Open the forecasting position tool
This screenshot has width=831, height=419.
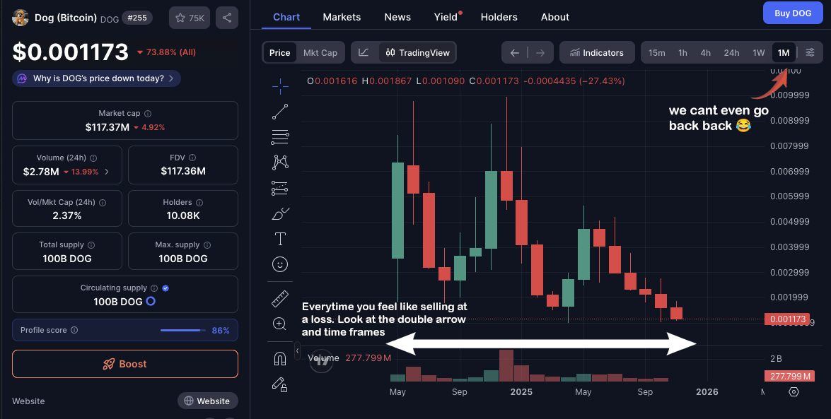coord(280,188)
